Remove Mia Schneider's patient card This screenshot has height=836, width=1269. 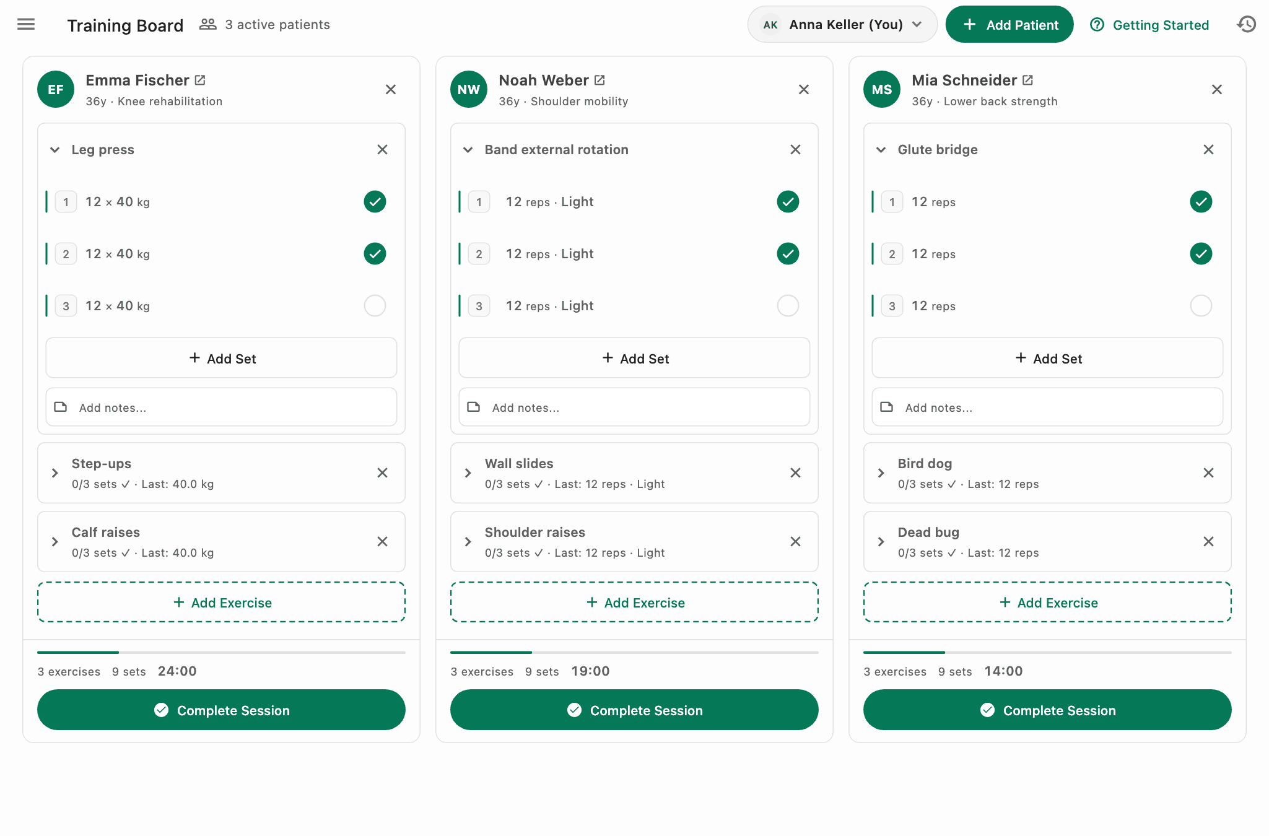[x=1217, y=89]
